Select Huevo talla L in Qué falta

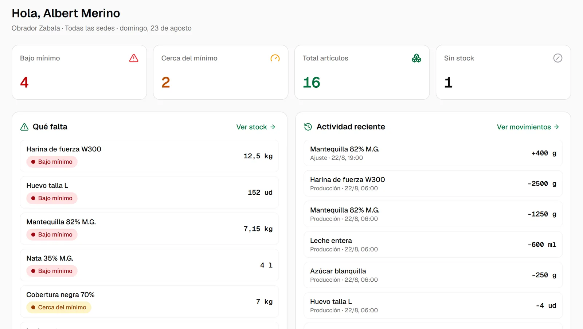tap(149, 193)
